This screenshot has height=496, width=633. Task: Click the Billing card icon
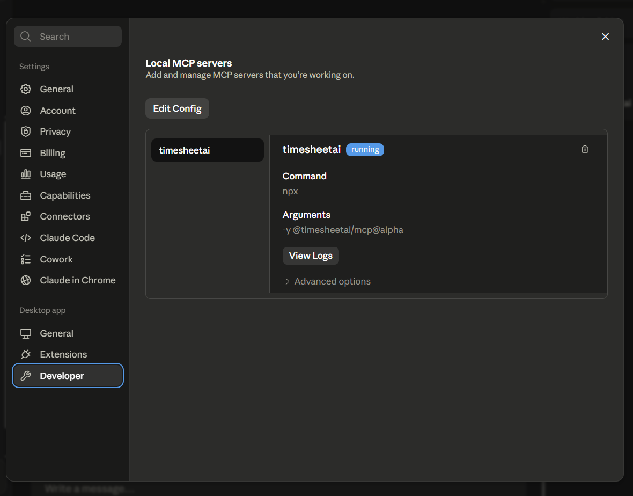pos(26,153)
